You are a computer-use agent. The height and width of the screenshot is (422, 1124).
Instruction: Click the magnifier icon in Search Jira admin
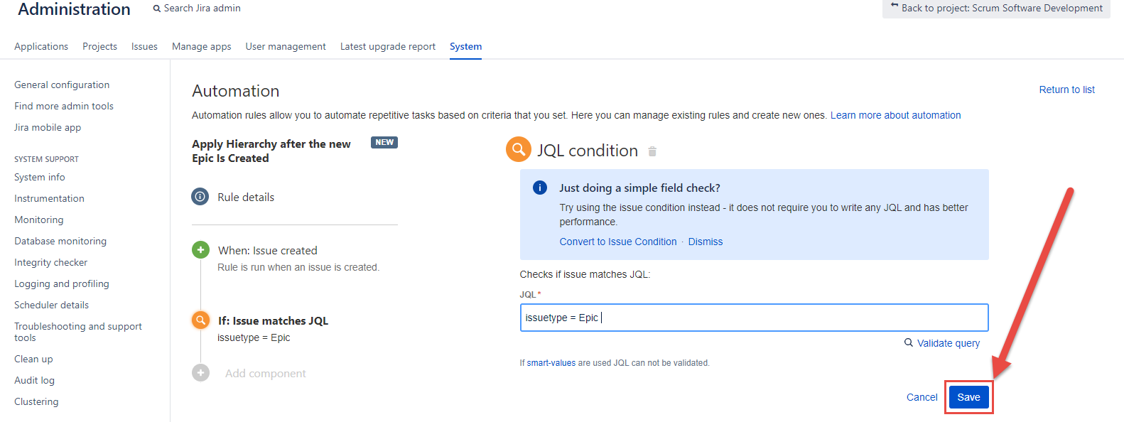click(157, 9)
